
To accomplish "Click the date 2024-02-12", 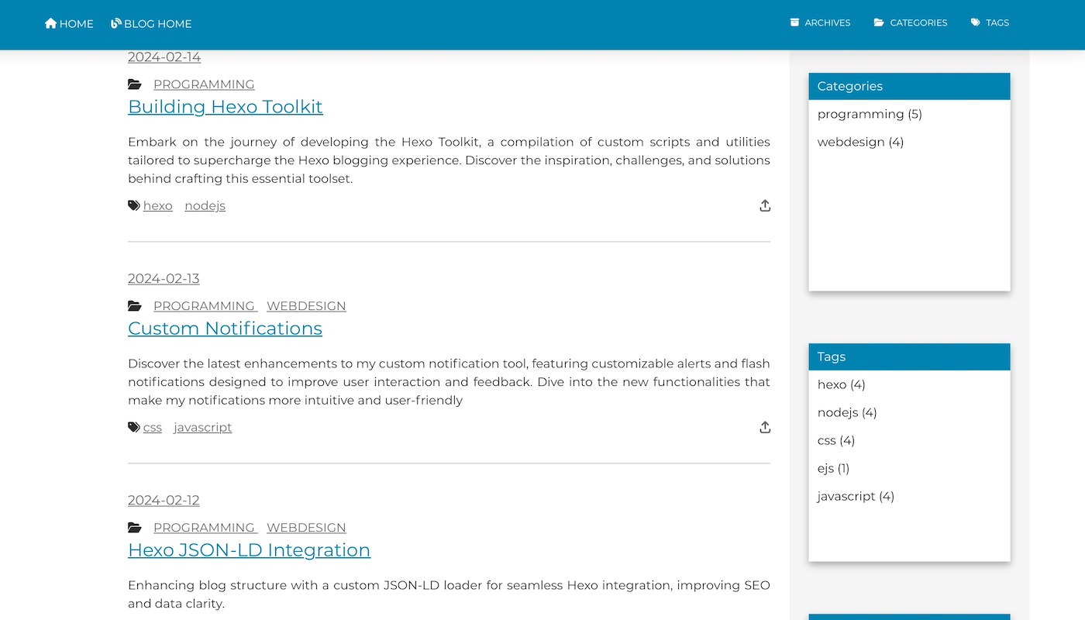I will [164, 500].
